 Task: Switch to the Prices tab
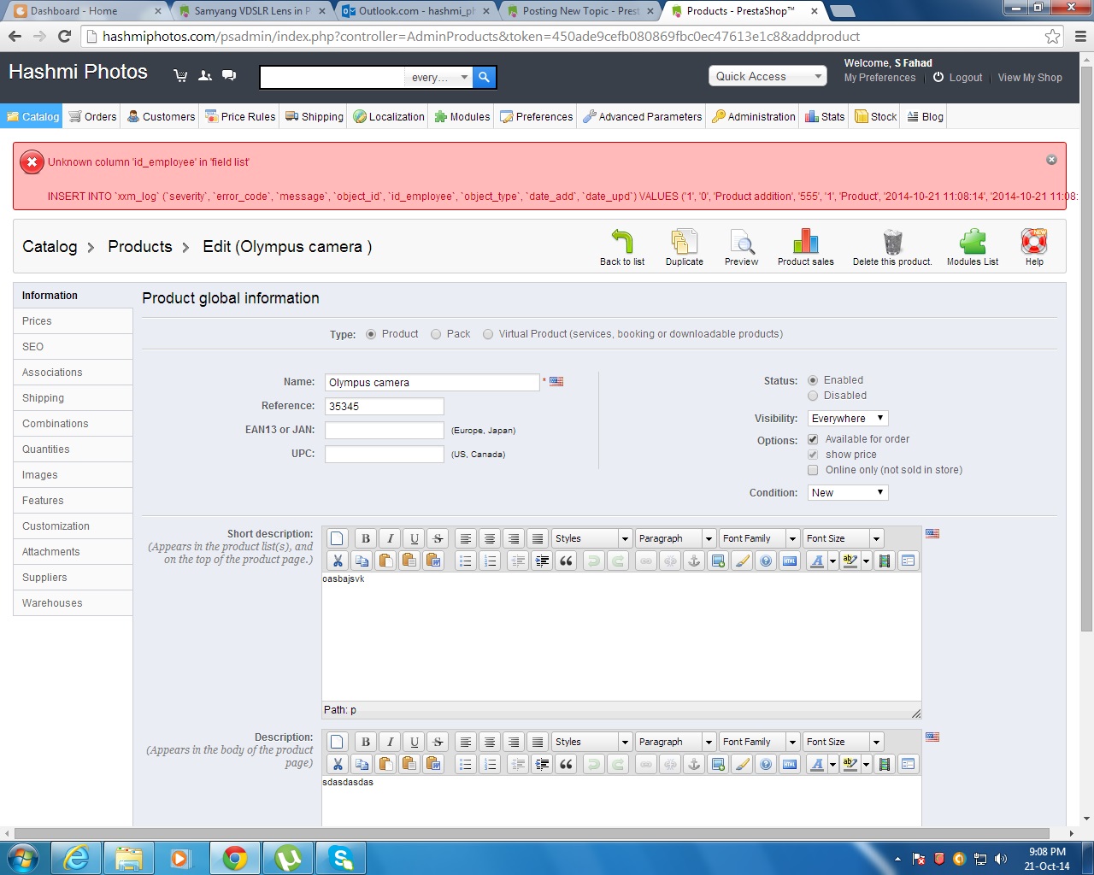click(73, 321)
